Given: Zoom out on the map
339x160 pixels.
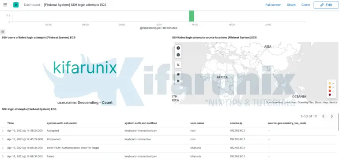Looking at the screenshot, I should (178, 55).
